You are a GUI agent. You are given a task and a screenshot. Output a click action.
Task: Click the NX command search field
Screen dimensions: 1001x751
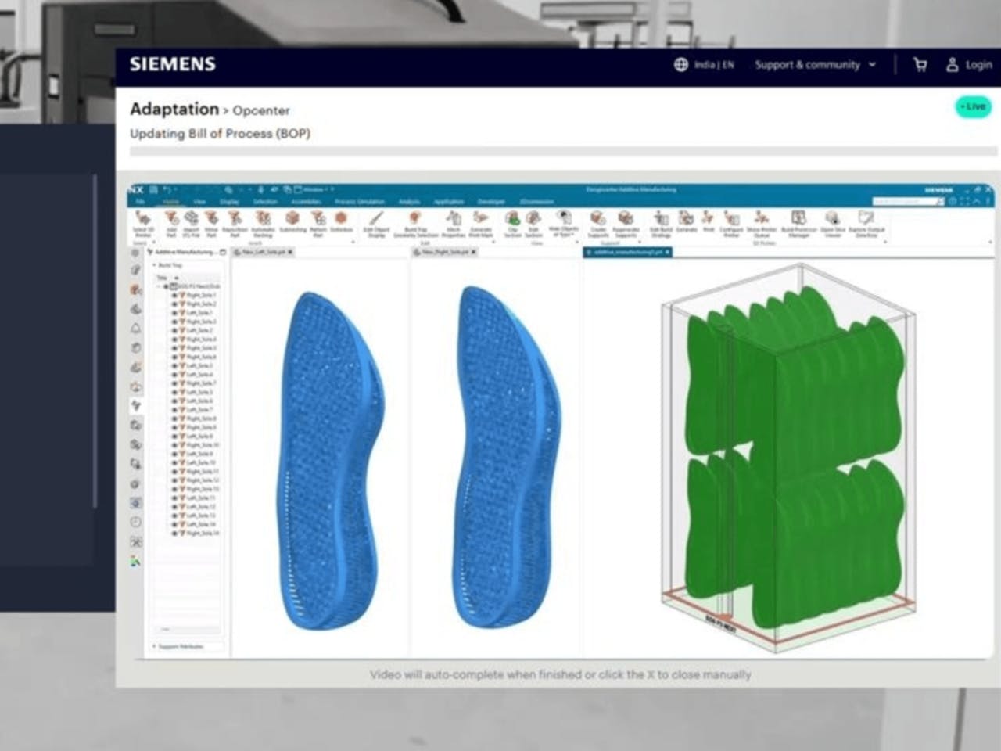point(909,202)
